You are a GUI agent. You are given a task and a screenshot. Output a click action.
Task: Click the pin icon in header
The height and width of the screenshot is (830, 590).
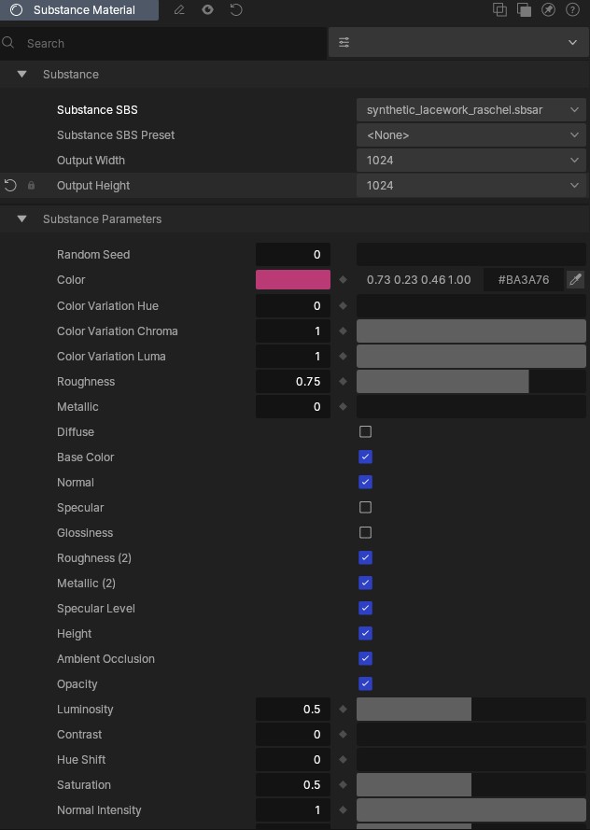548,9
